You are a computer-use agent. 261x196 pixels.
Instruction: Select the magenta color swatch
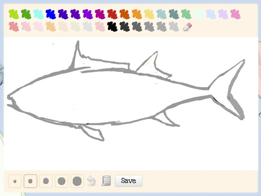tap(100, 14)
